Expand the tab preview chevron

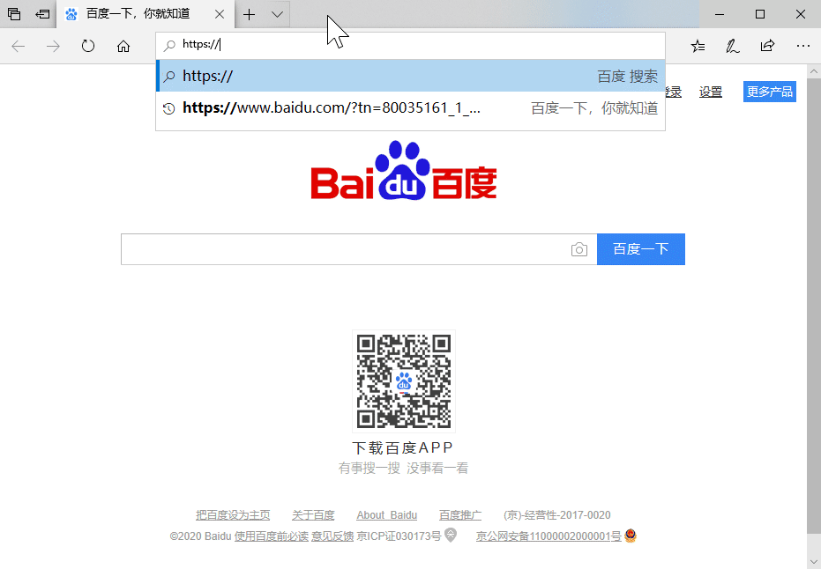[x=278, y=14]
